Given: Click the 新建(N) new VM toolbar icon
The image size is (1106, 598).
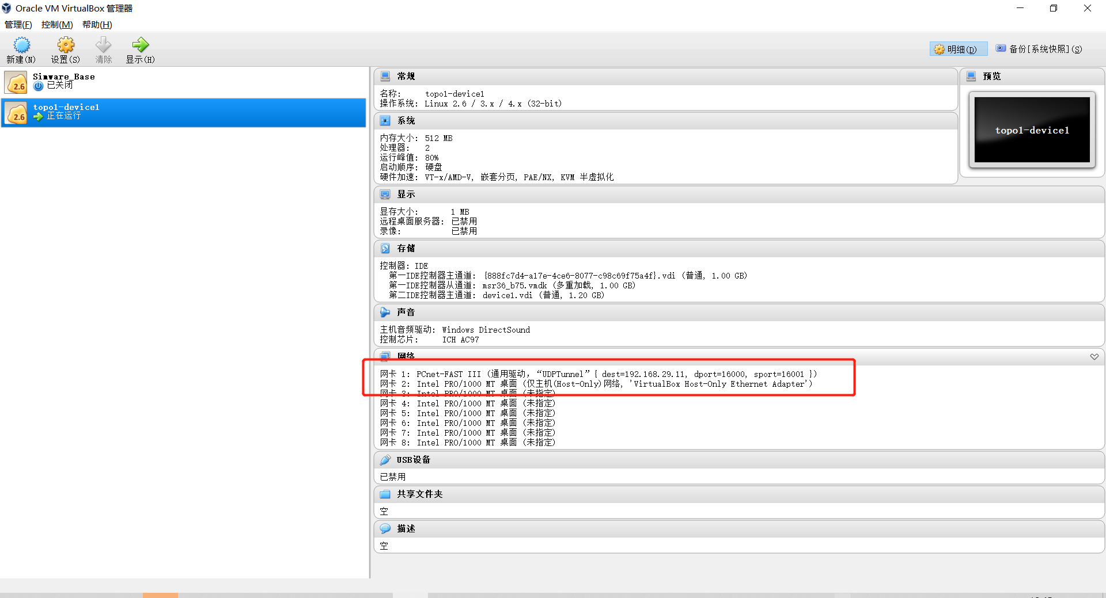Looking at the screenshot, I should [x=21, y=45].
